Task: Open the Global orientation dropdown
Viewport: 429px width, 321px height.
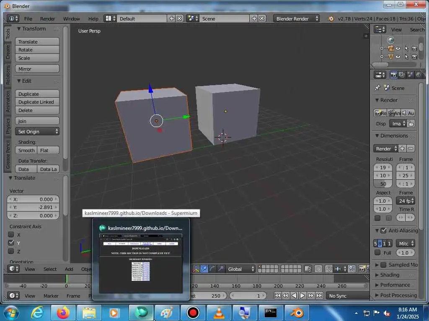Action: [x=240, y=269]
